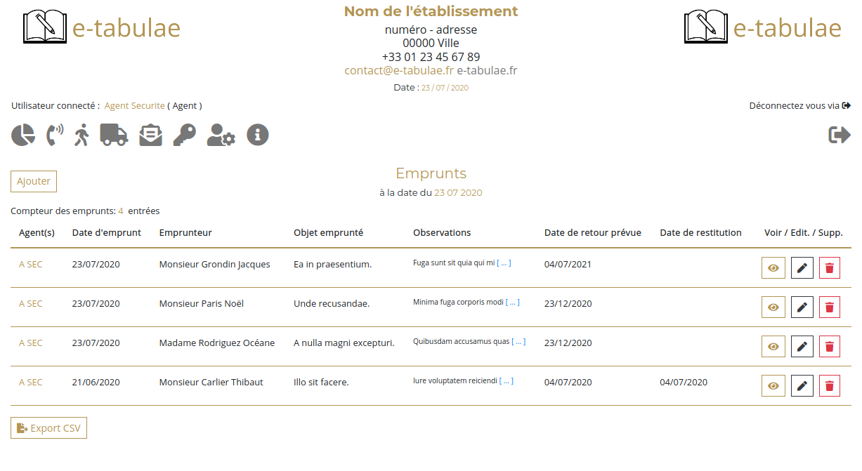Open the contact@e-tabulae.fr email link
The image size is (862, 471).
tap(399, 70)
